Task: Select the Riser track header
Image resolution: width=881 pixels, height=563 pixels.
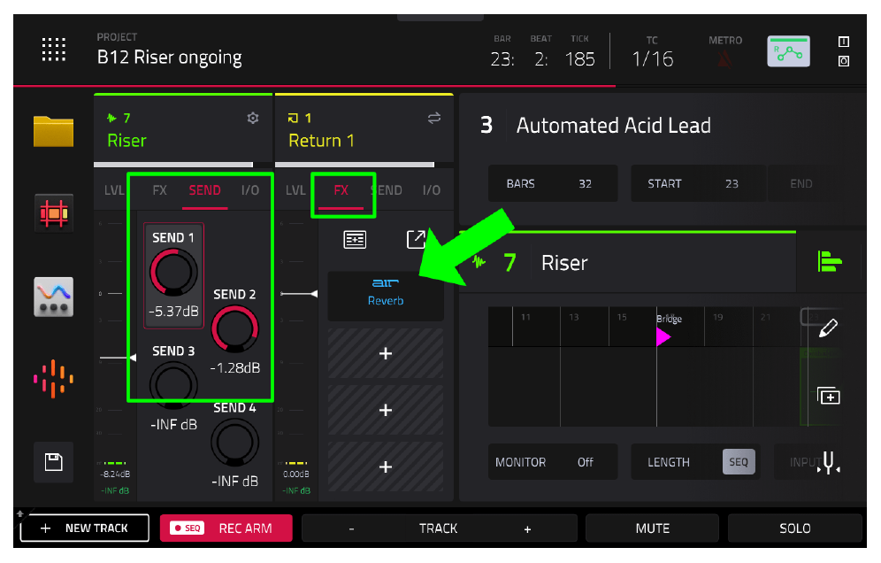Action: pos(183,128)
